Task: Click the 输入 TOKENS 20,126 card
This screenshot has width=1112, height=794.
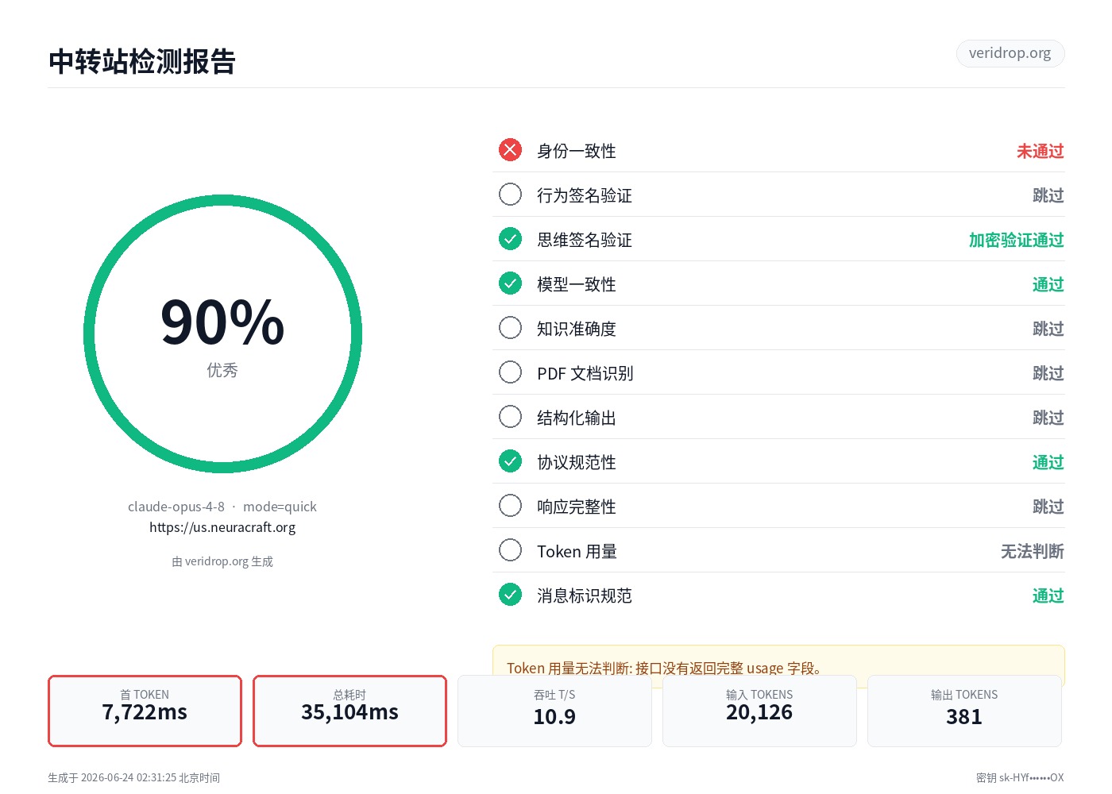Action: 759,711
